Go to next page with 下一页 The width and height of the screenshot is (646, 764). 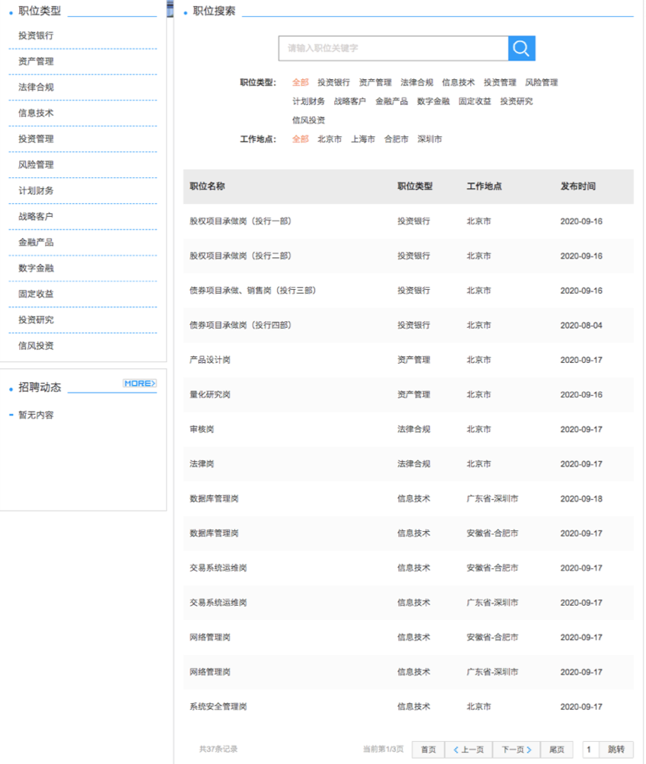(x=517, y=750)
